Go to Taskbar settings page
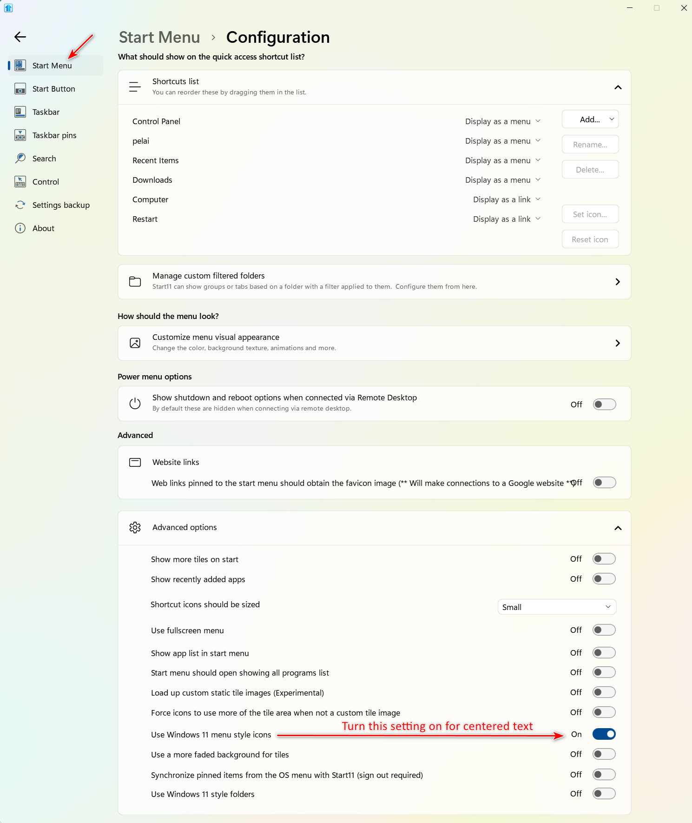The width and height of the screenshot is (692, 823). tap(56, 112)
